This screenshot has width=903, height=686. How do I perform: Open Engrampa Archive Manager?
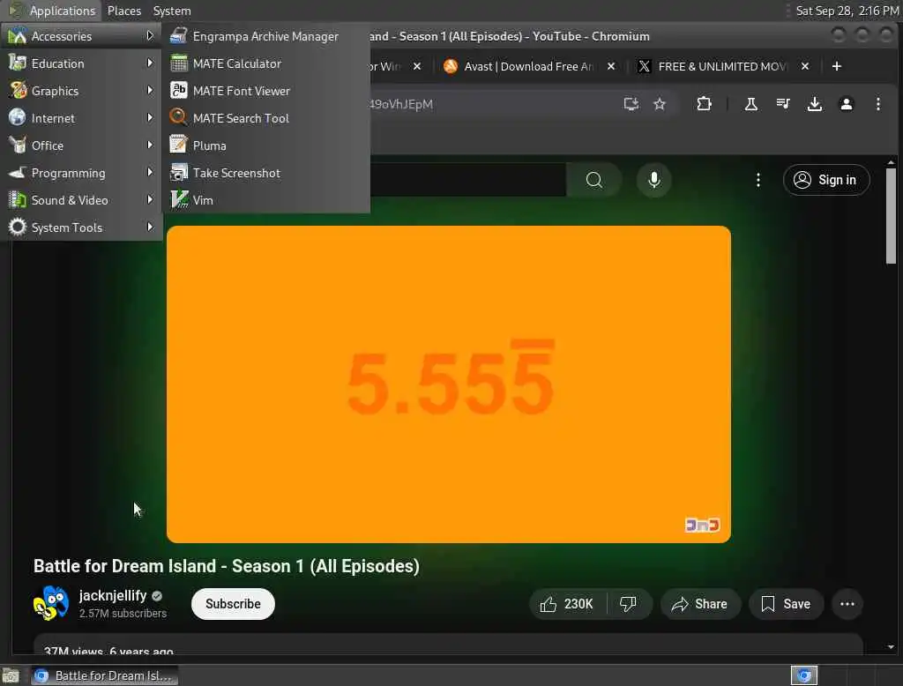coord(265,36)
